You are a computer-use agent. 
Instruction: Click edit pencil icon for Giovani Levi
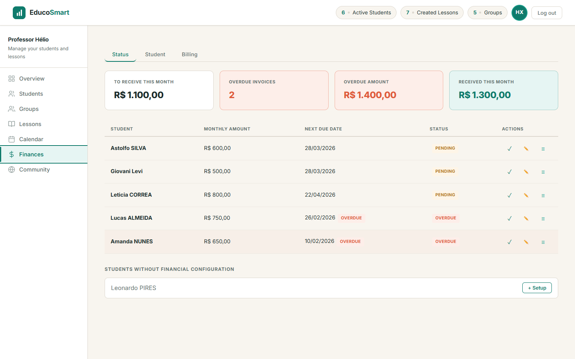[526, 172]
